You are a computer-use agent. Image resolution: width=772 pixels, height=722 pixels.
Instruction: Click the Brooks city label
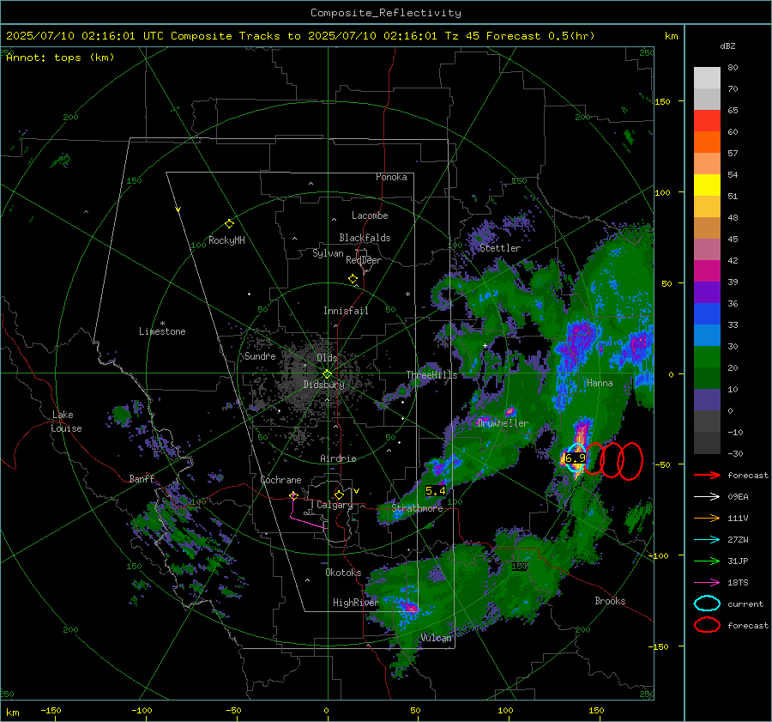pyautogui.click(x=610, y=601)
